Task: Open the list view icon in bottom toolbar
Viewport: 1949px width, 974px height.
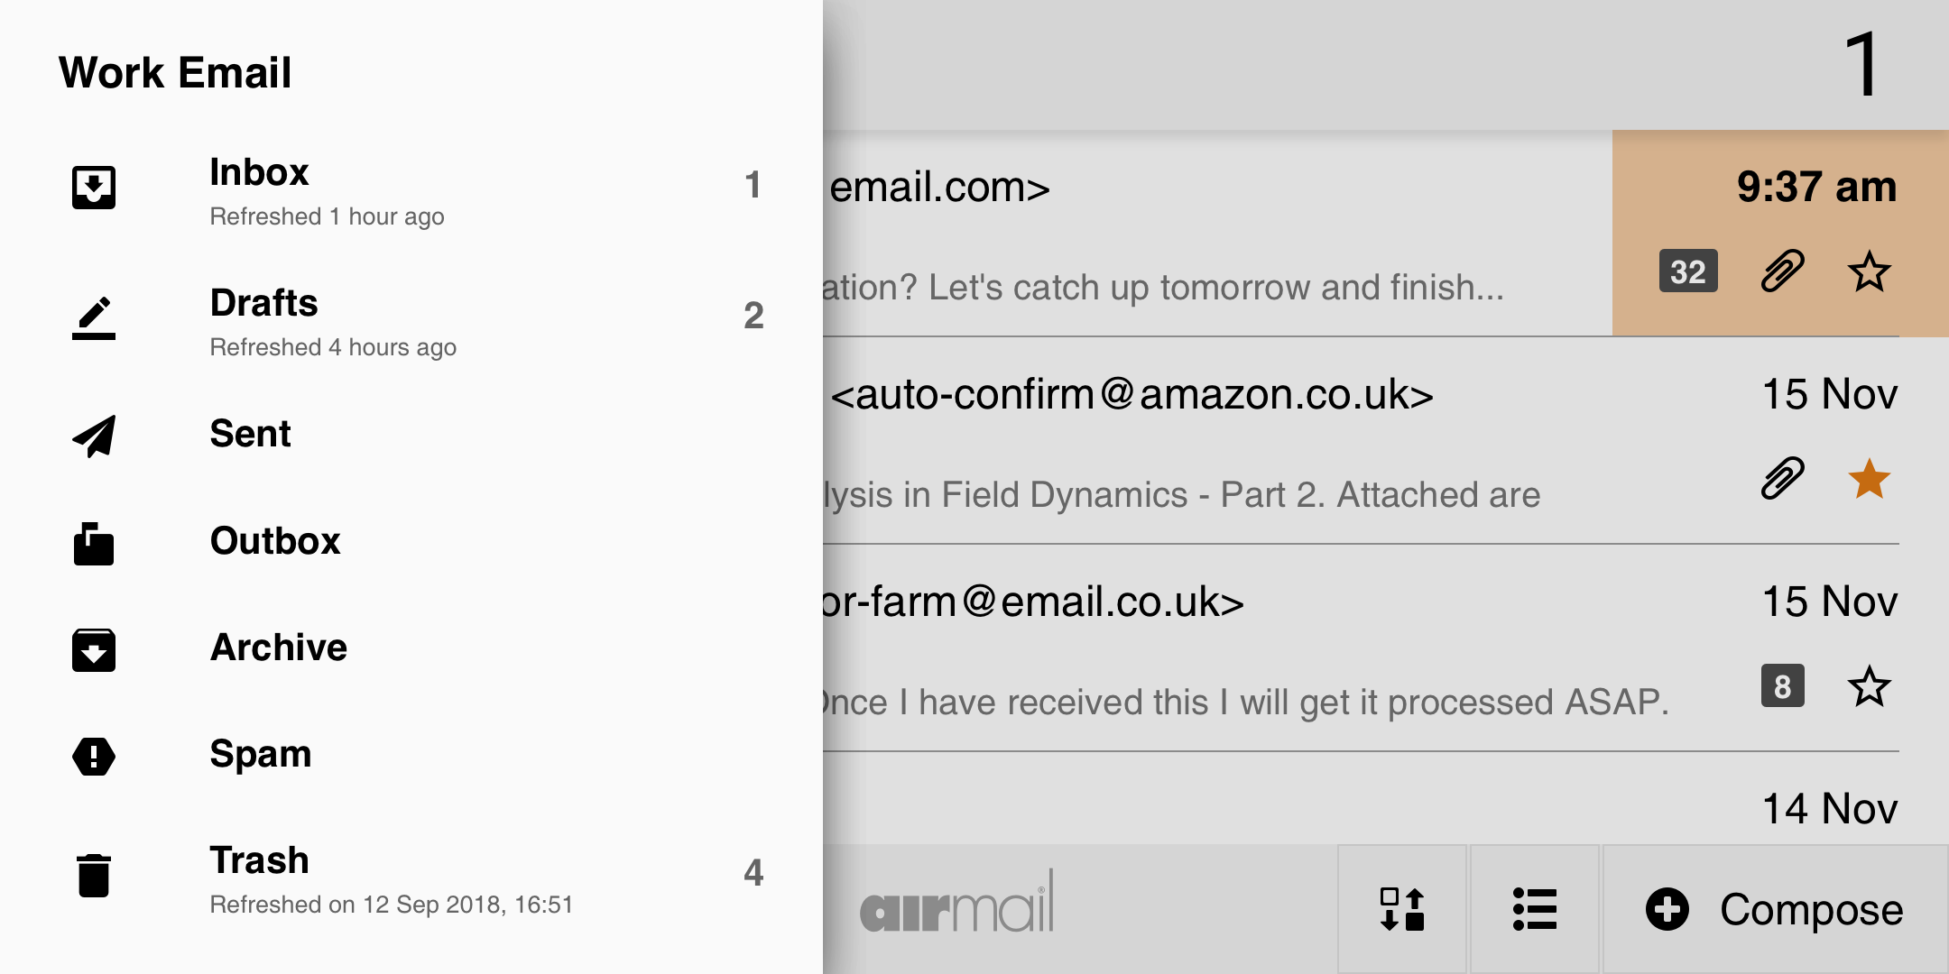Action: point(1535,909)
